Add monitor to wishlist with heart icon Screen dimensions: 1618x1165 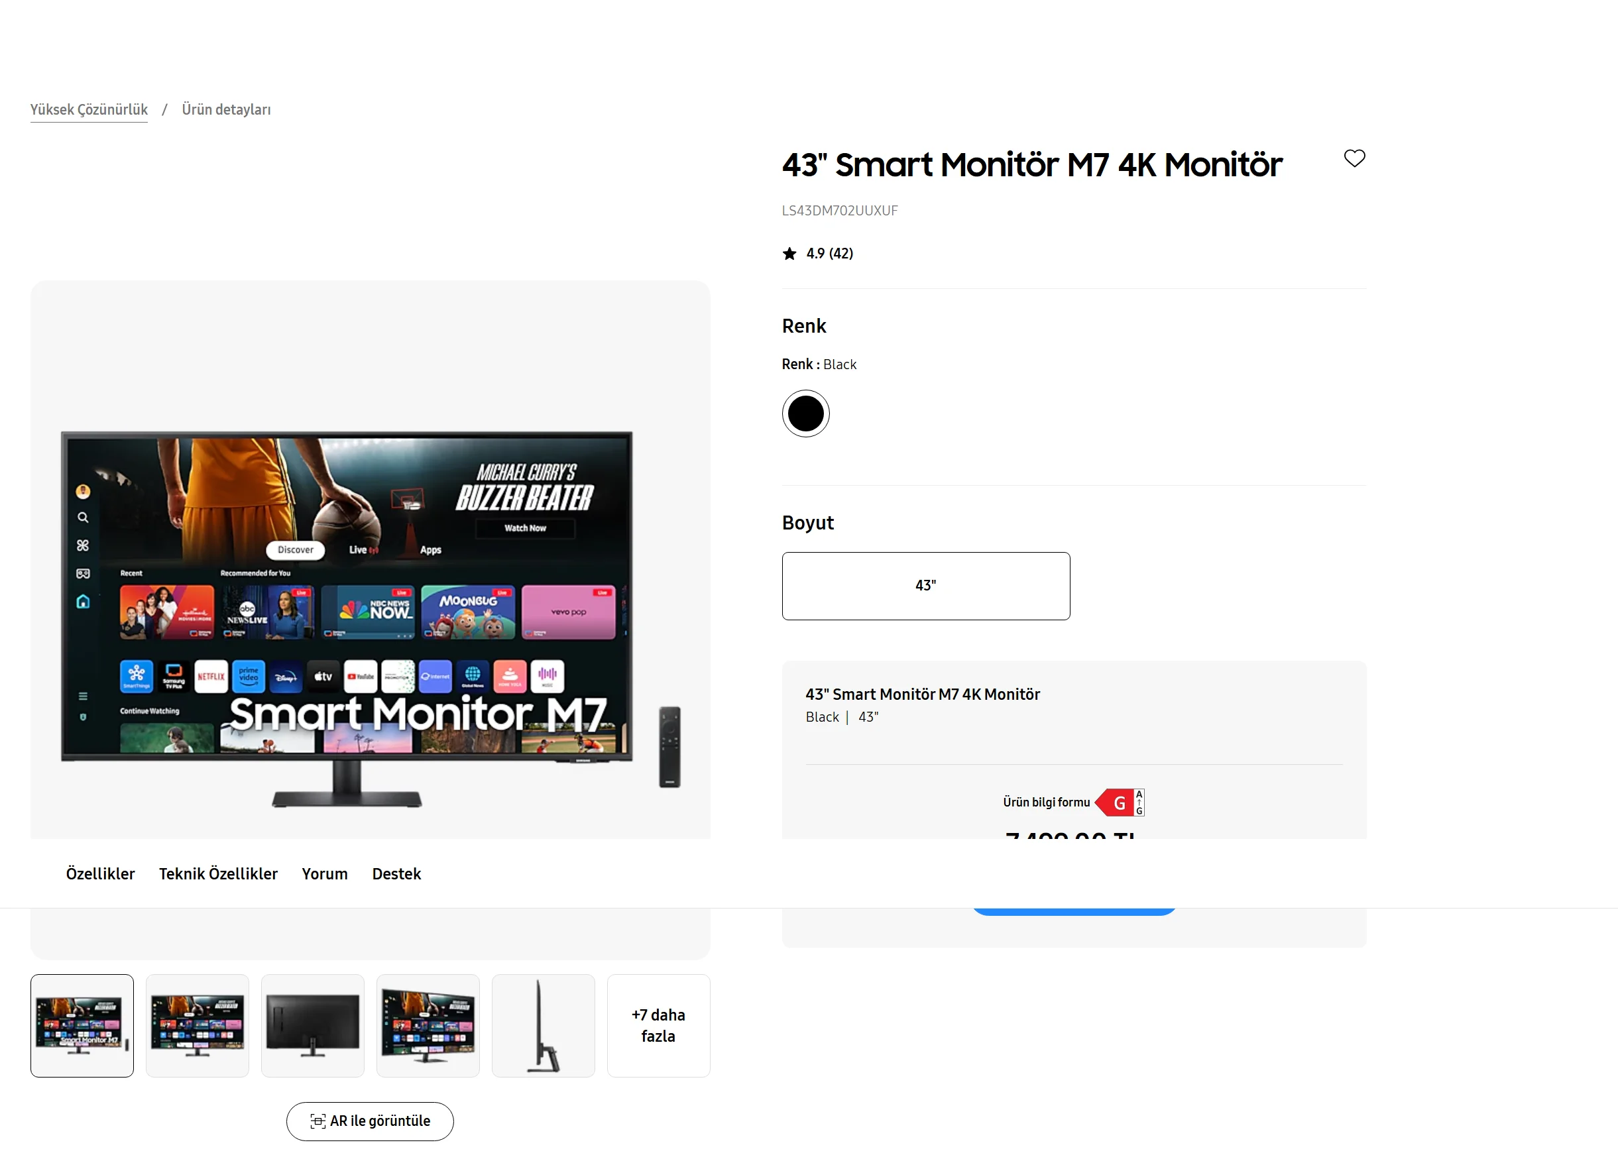(x=1354, y=158)
